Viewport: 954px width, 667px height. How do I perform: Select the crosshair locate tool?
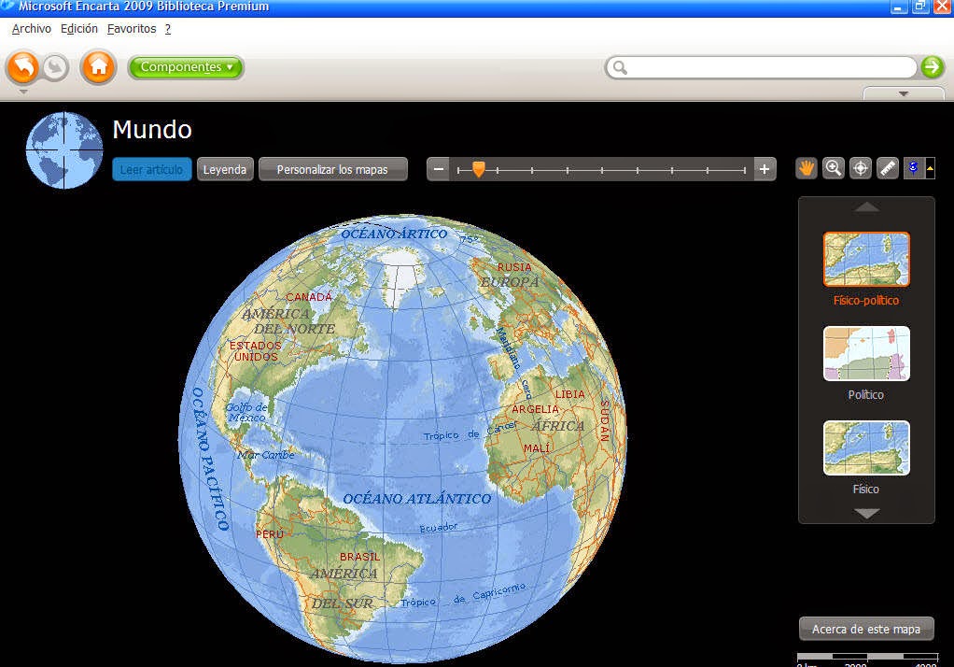(861, 168)
